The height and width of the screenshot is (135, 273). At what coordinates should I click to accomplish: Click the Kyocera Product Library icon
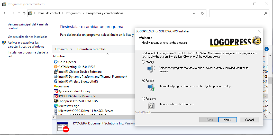56,91
